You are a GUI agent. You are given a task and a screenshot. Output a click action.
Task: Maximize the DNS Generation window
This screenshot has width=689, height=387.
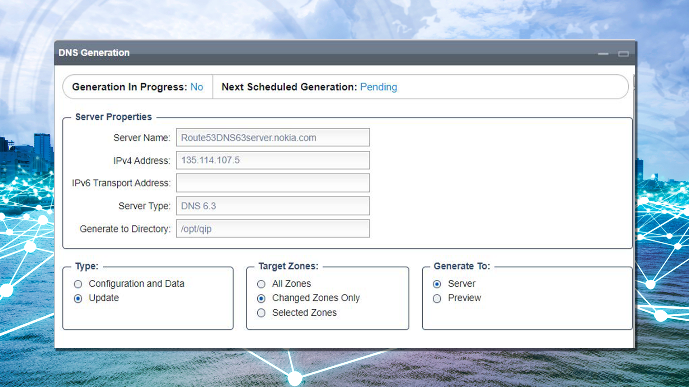click(623, 54)
